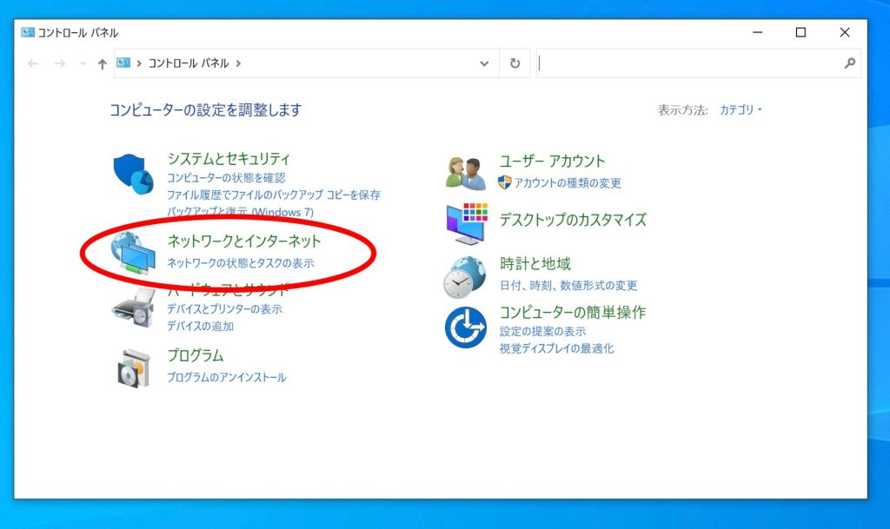The width and height of the screenshot is (890, 529).
Task: Open the recent locations dropdown arrow
Action: pyautogui.click(x=83, y=63)
